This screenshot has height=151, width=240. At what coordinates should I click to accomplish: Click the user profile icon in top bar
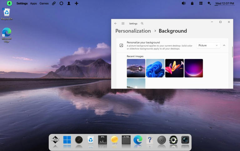point(69,3)
